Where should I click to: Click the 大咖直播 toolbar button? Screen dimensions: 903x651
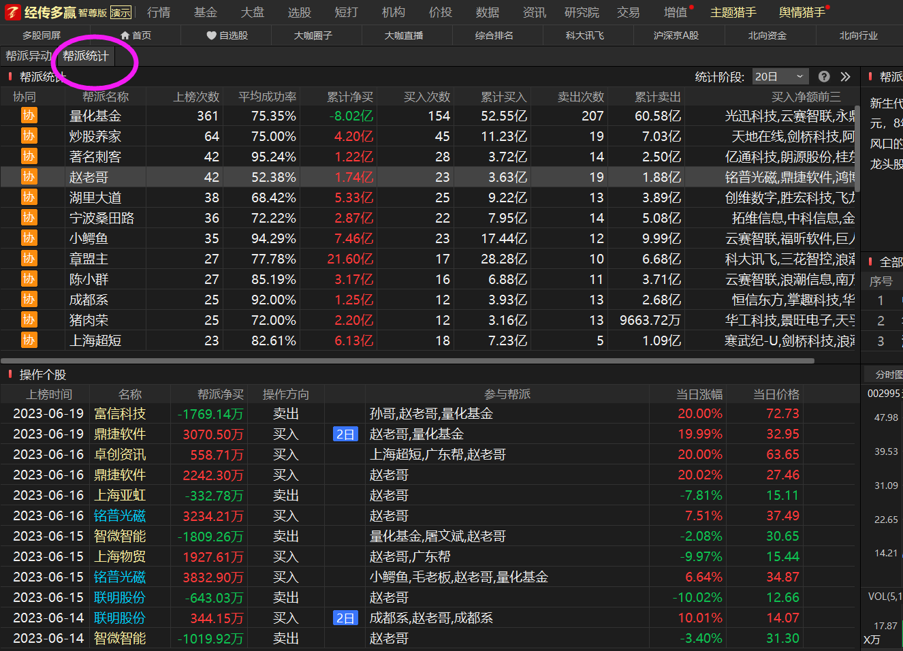click(404, 35)
